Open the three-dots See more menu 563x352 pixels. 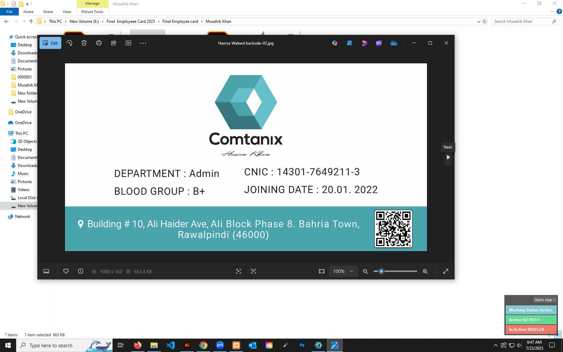pos(143,43)
